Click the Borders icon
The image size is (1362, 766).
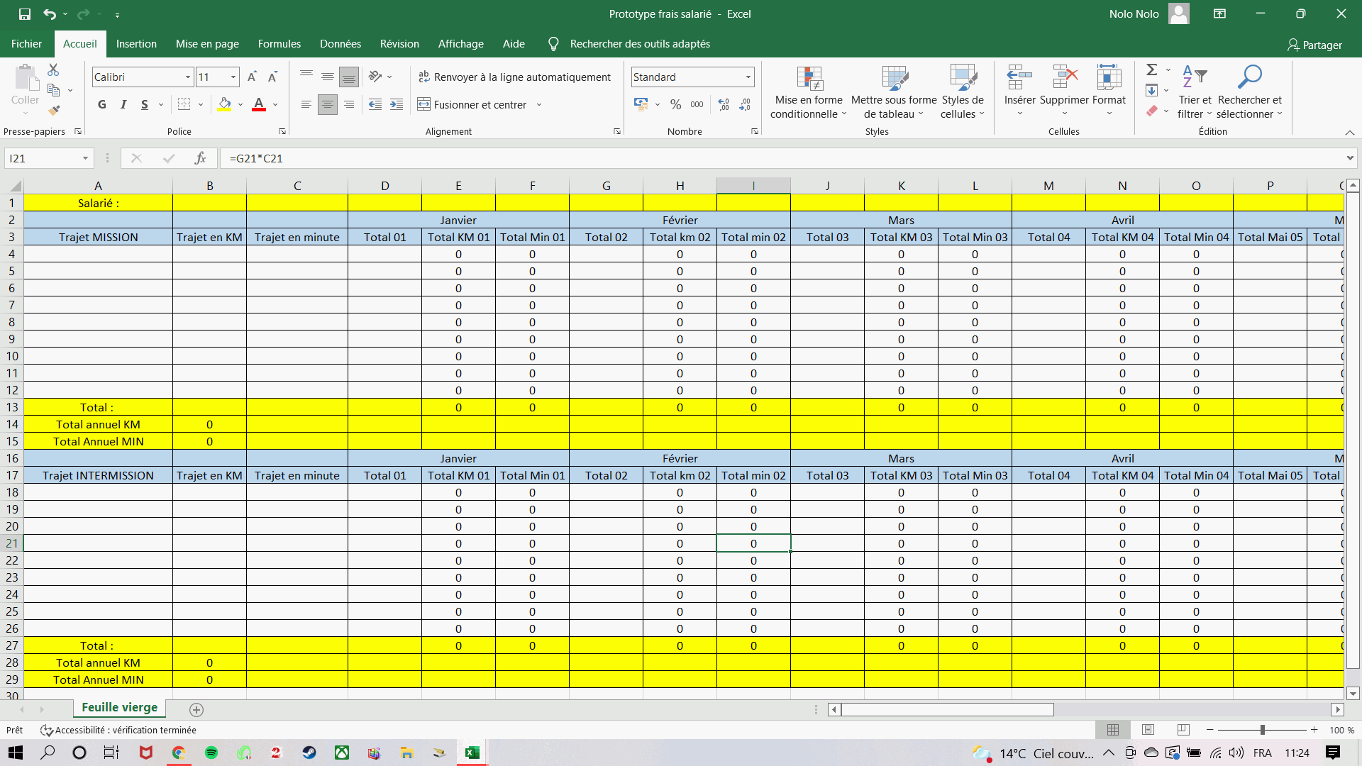(x=184, y=104)
